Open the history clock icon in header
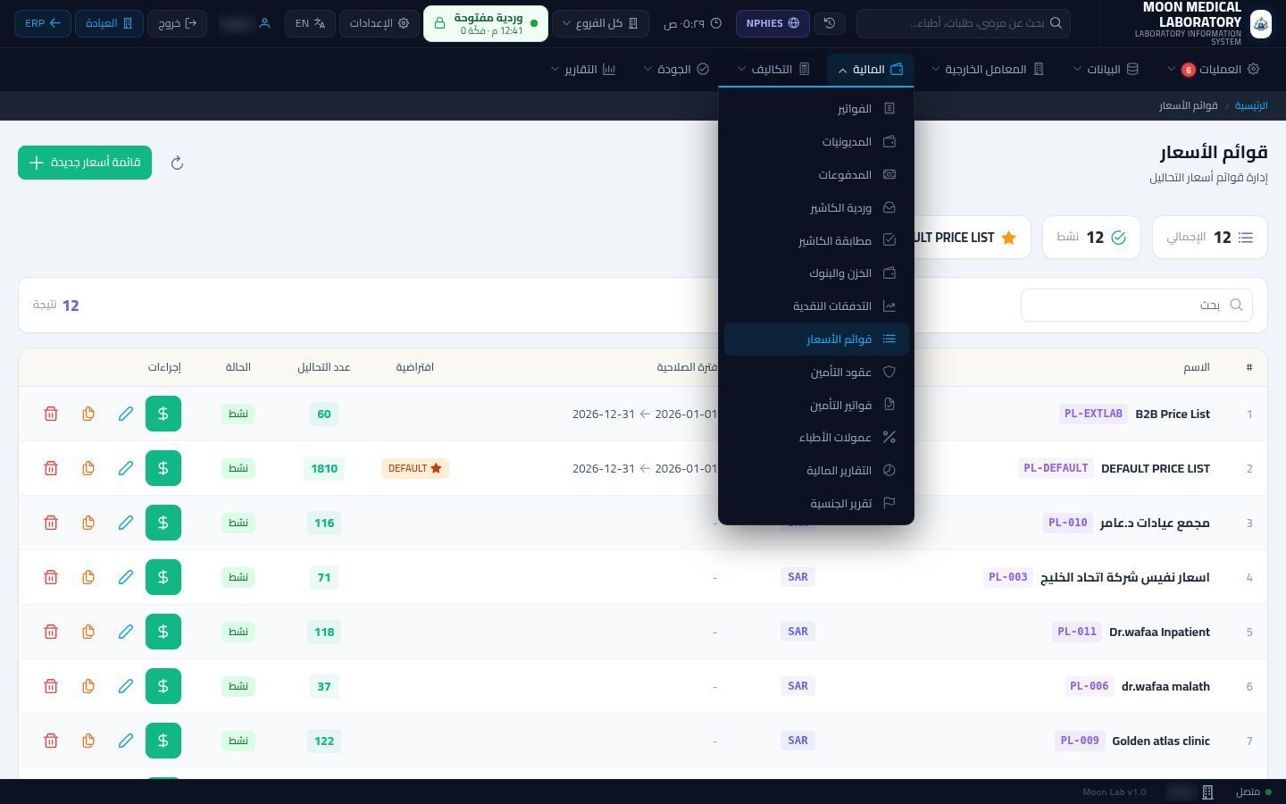The image size is (1286, 804). 830,23
